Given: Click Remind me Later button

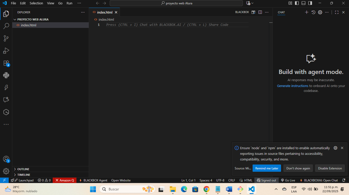Looking at the screenshot, I should pyautogui.click(x=267, y=168).
